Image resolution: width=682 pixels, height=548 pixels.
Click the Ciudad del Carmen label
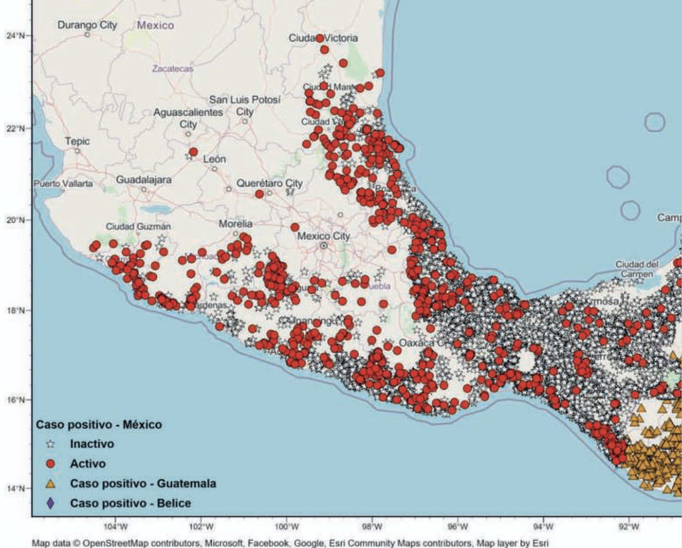(x=636, y=269)
